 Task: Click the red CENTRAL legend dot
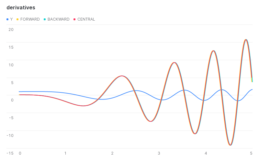(x=74, y=19)
